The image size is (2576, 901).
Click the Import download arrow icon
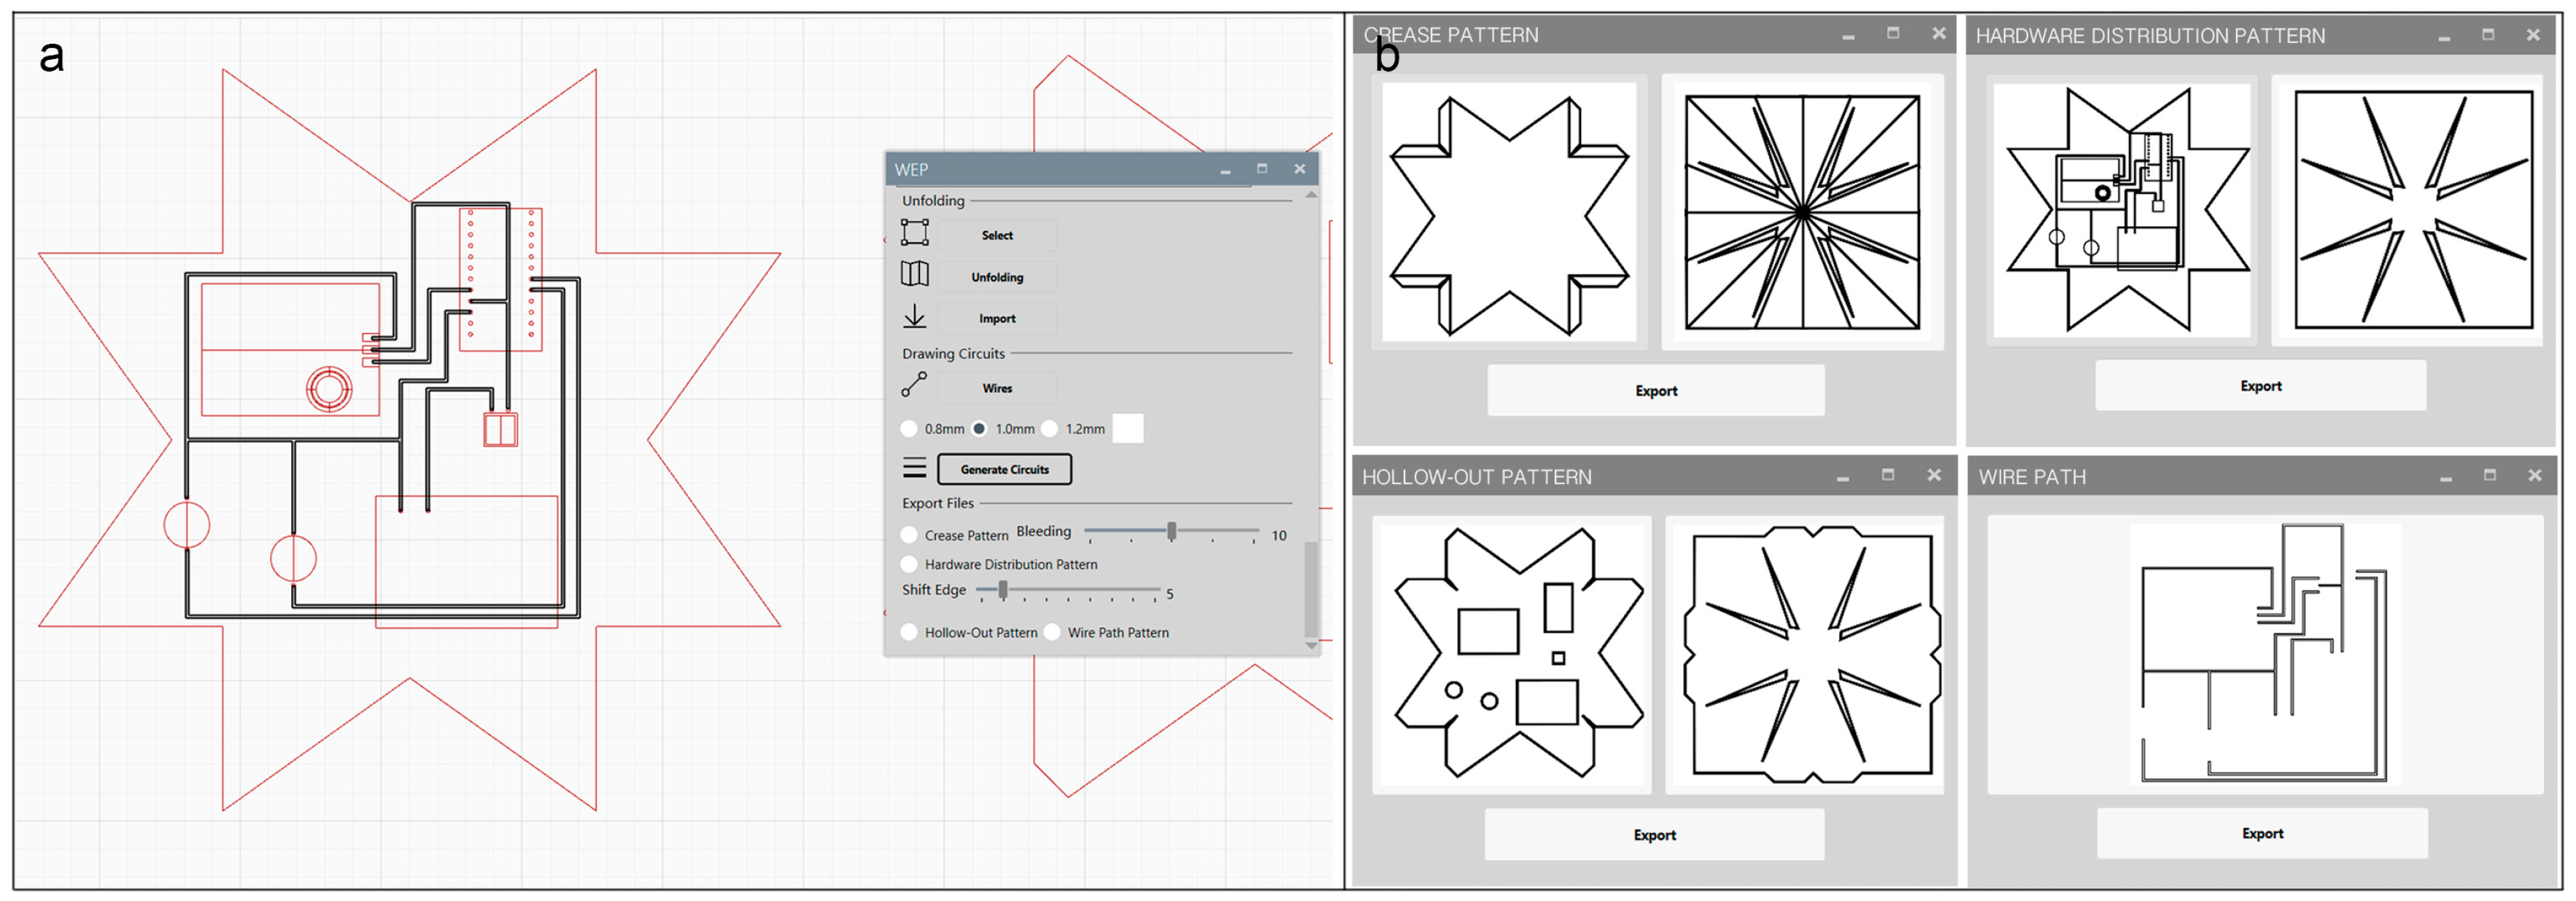click(x=914, y=316)
